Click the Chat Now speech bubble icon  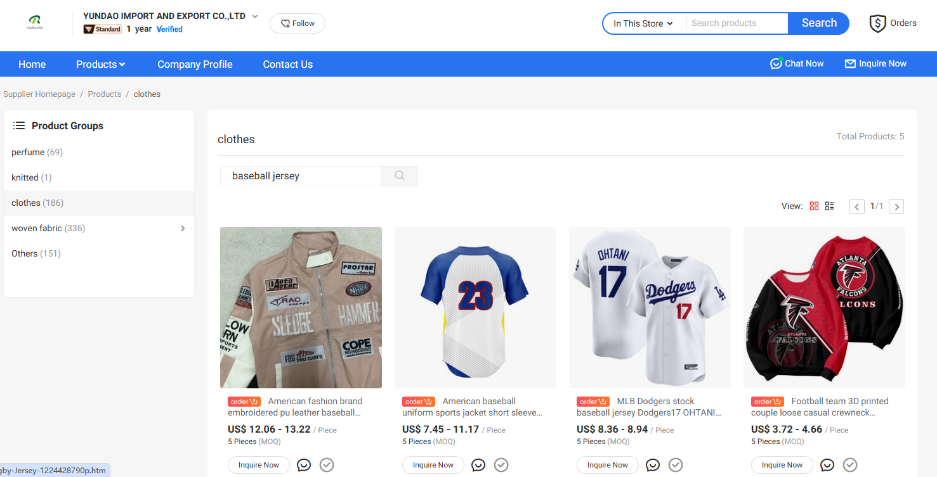776,63
